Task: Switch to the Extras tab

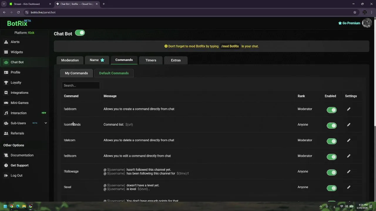Action: (x=176, y=60)
